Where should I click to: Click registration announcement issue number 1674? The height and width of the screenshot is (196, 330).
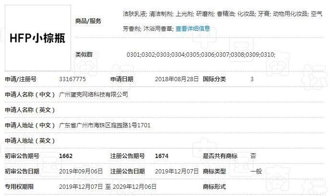tap(162, 156)
